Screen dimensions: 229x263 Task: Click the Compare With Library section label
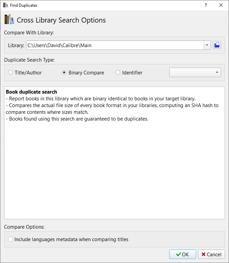(x=29, y=33)
